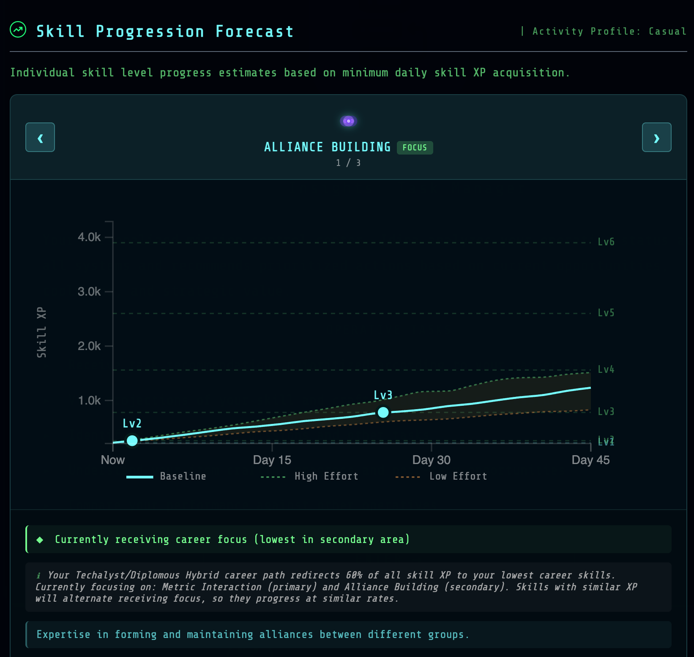The image size is (694, 657).
Task: Click the Day 15 x-axis label
Action: (x=272, y=460)
